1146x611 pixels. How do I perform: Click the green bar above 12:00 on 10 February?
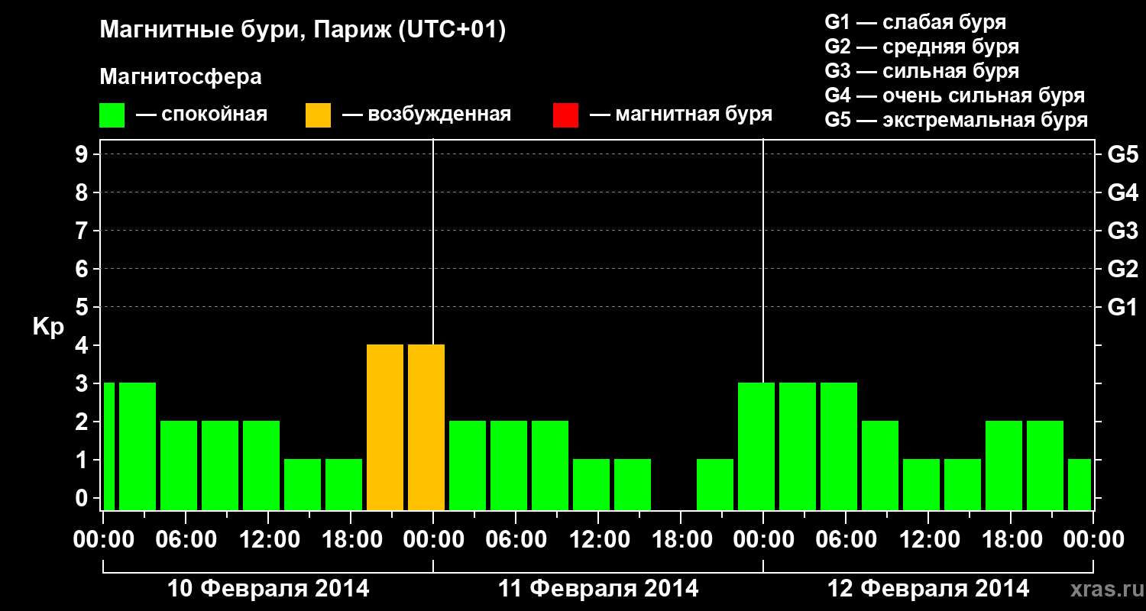(261, 465)
